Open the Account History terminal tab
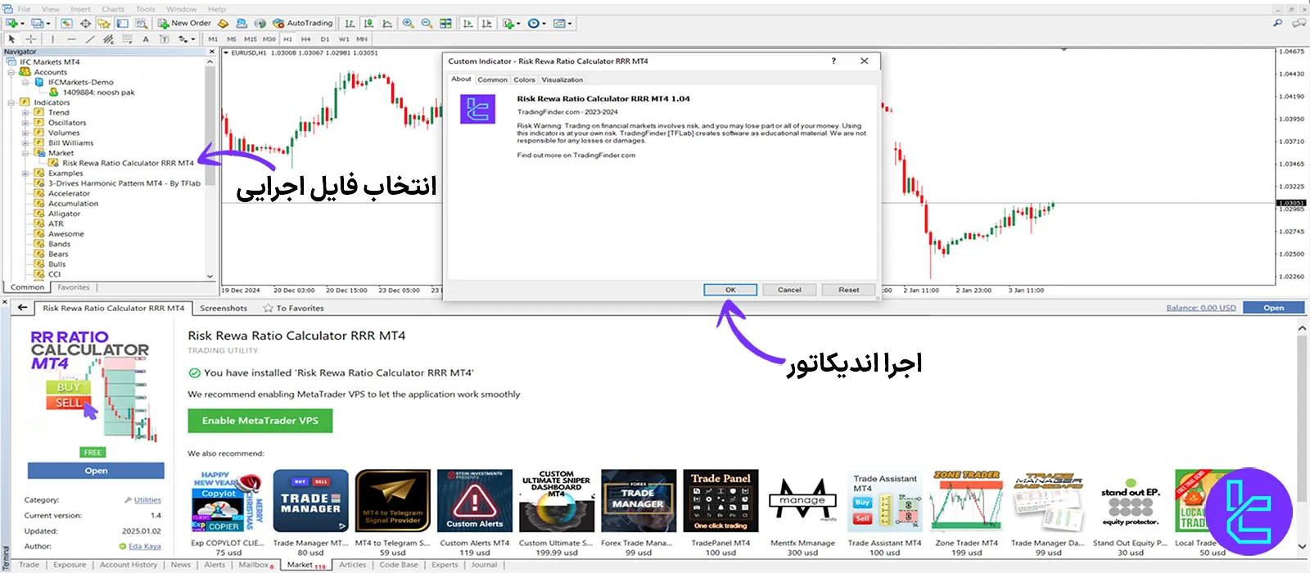The image size is (1310, 573). pos(128,565)
